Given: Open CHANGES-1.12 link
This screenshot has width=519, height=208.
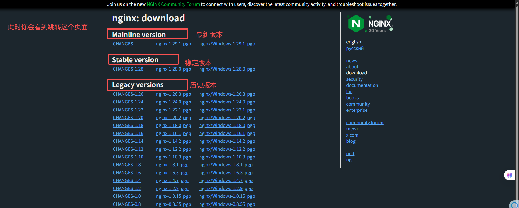Looking at the screenshot, I should point(128,149).
